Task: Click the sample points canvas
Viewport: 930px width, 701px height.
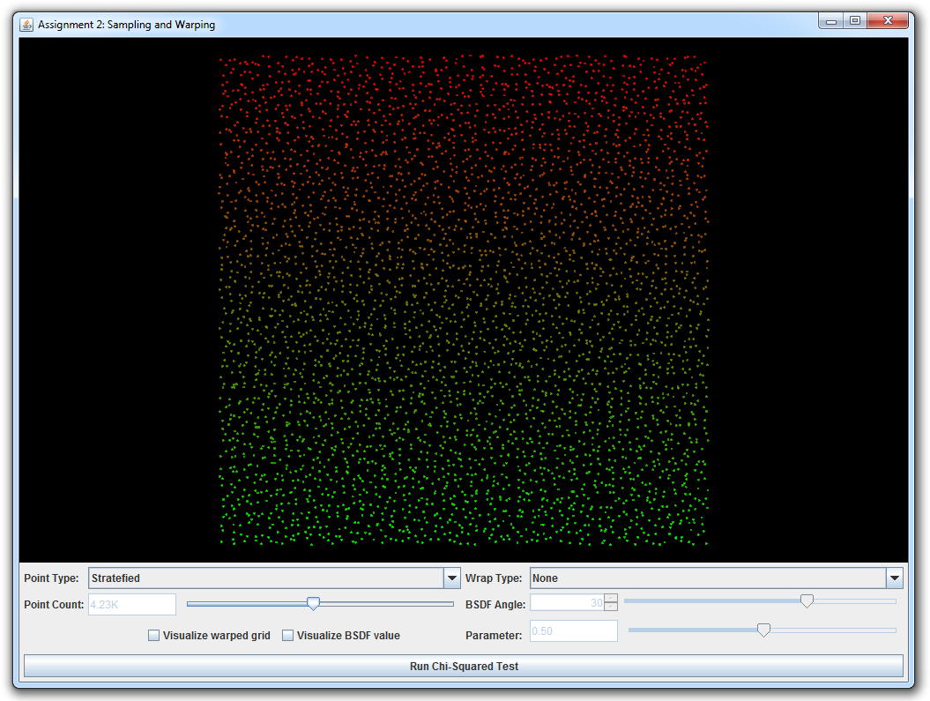Action: click(x=464, y=300)
